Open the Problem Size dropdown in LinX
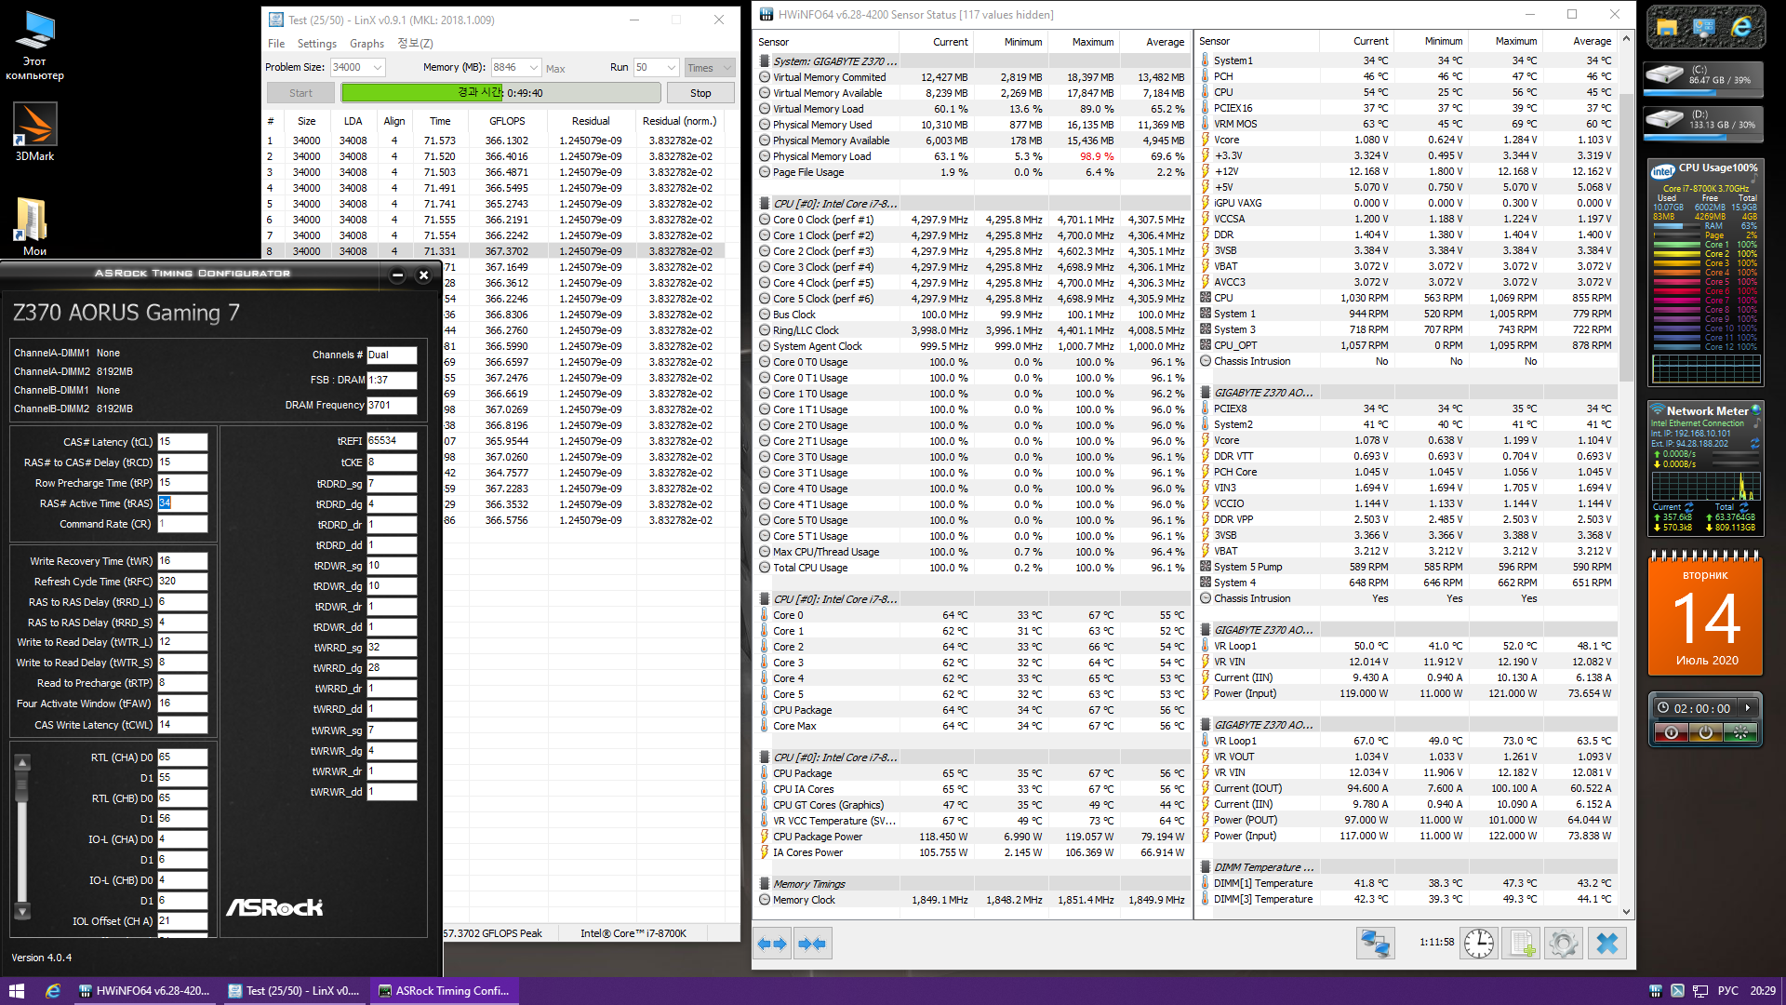This screenshot has height=1005, width=1786. 378,67
